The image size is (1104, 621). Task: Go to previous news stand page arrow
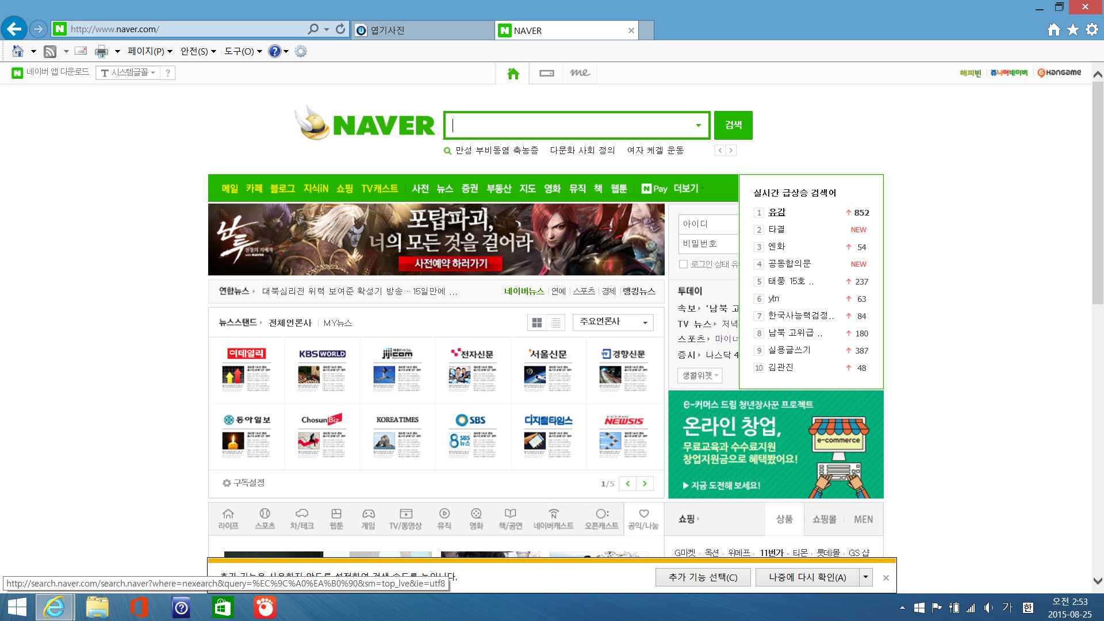pyautogui.click(x=628, y=484)
